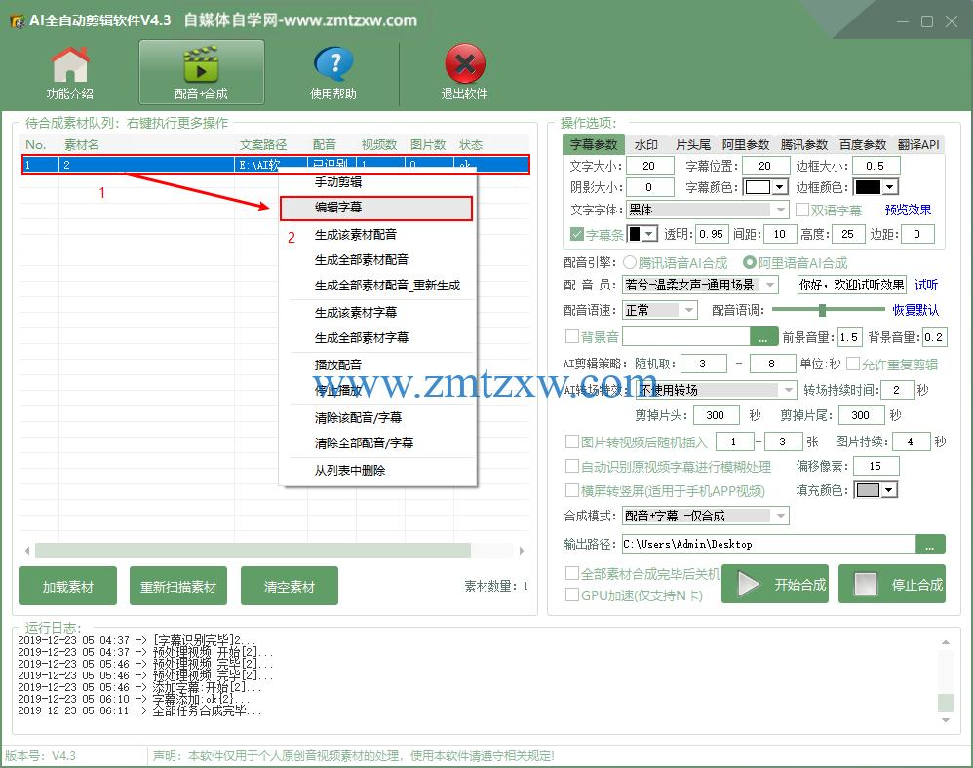Enable the 双语字幕 checkbox

[x=801, y=211]
